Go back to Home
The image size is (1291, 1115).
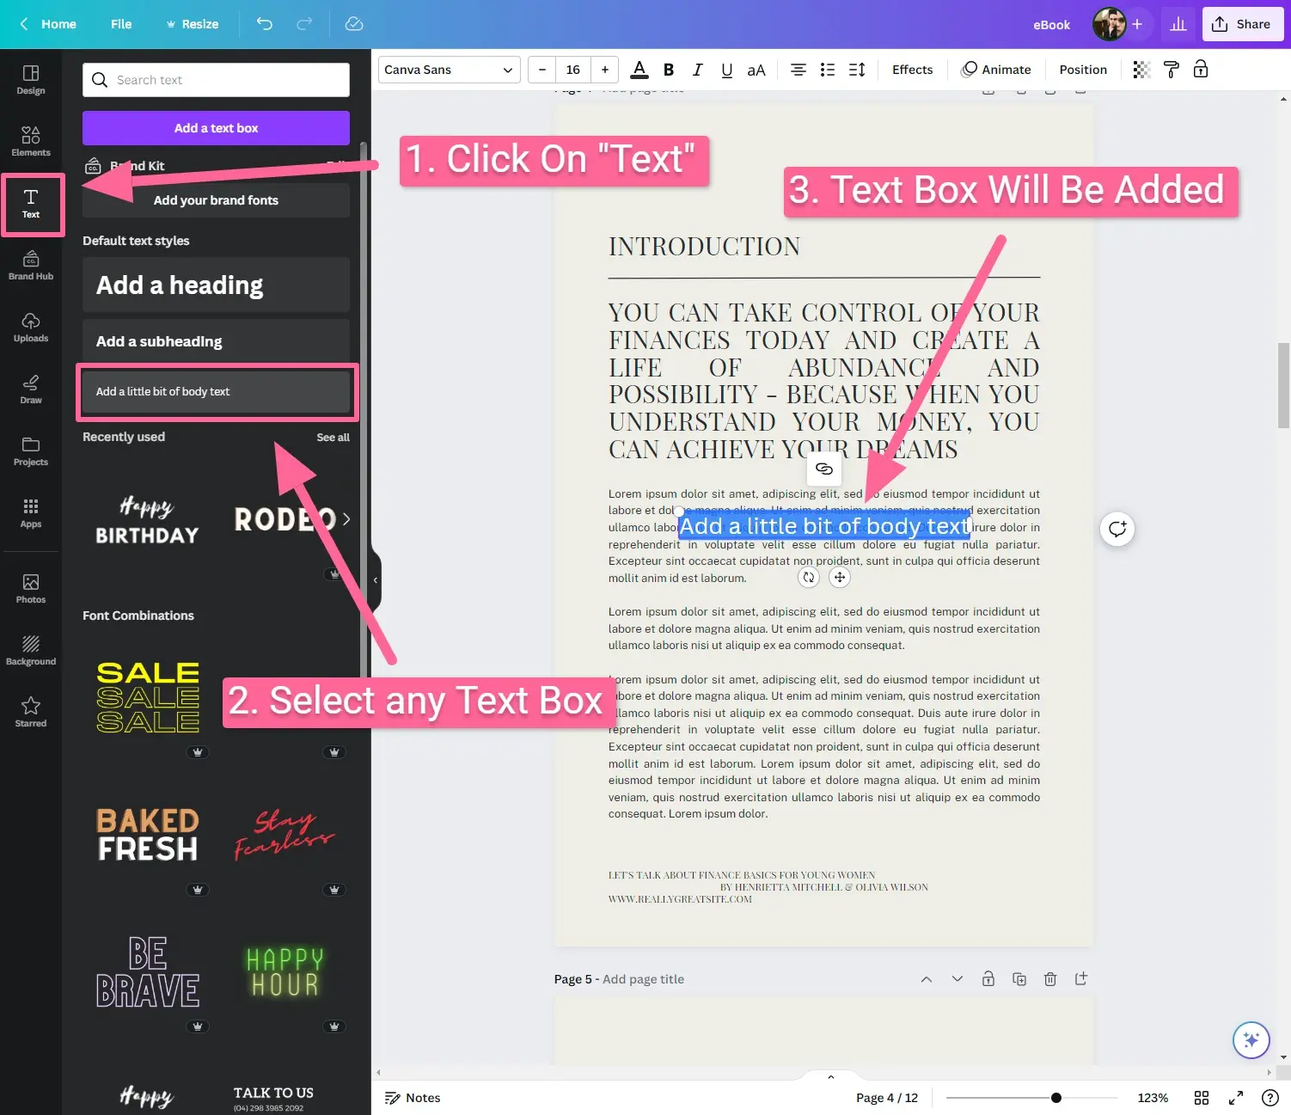coord(48,24)
